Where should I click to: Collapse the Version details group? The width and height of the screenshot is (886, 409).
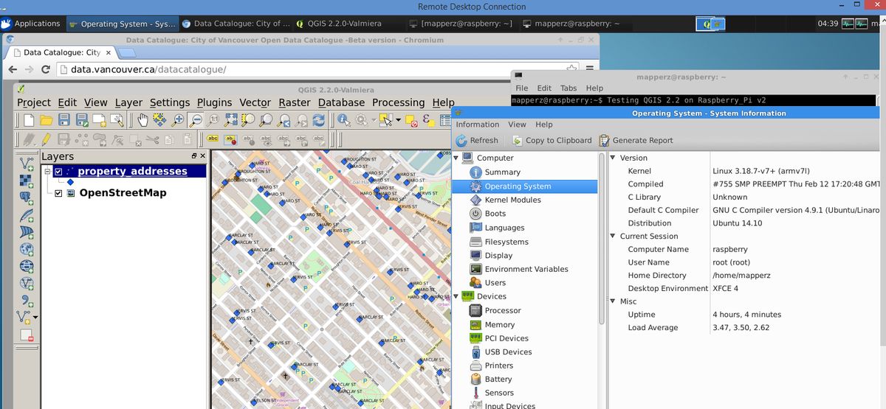tap(613, 158)
